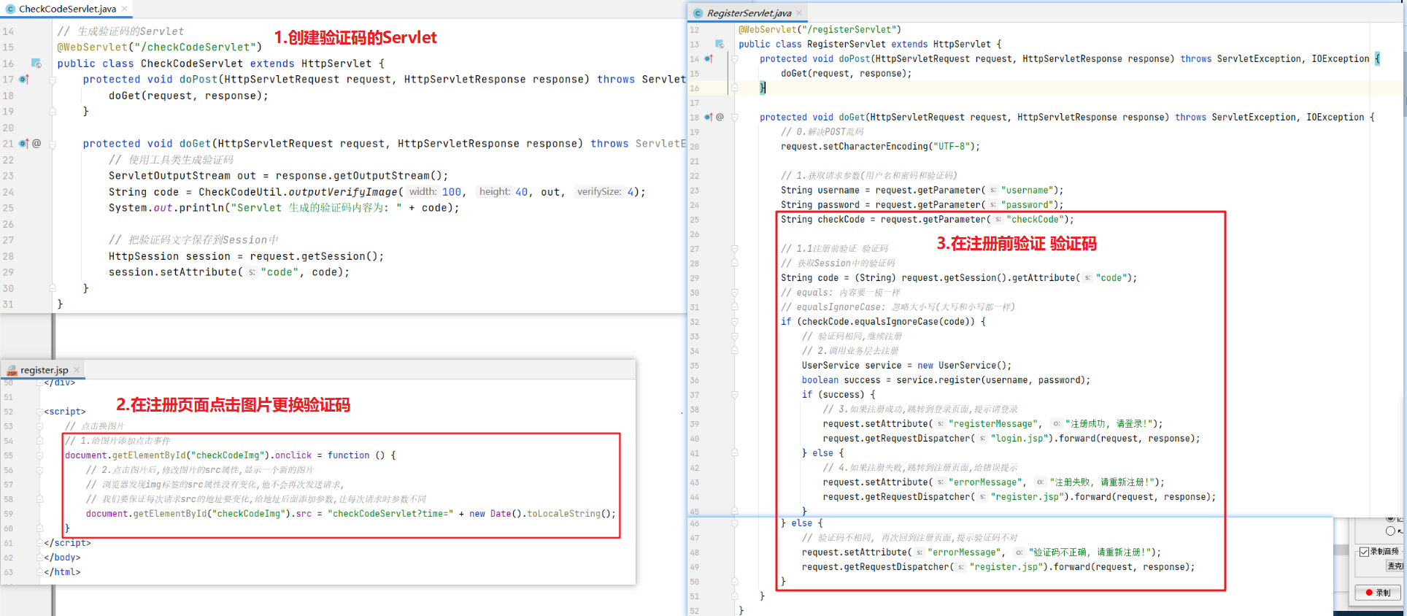Click the "username" parameter string
Viewport: 1407px width, 616px height.
(x=1027, y=190)
